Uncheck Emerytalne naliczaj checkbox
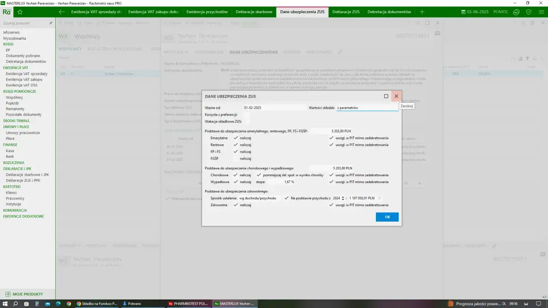 pos(235,138)
